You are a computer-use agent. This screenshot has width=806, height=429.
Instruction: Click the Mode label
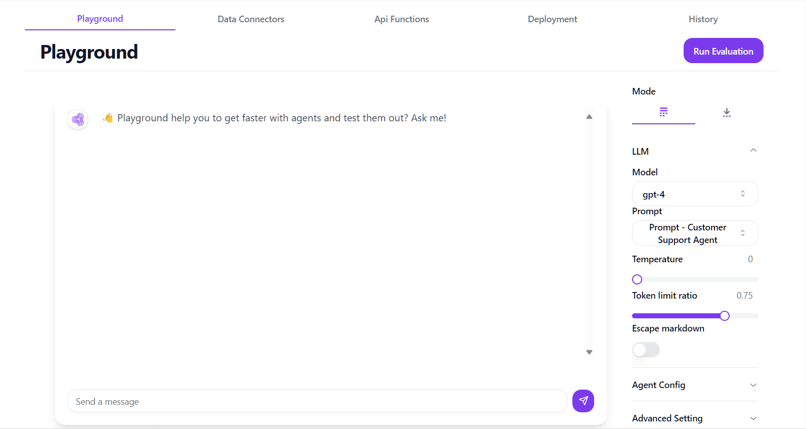(x=644, y=91)
